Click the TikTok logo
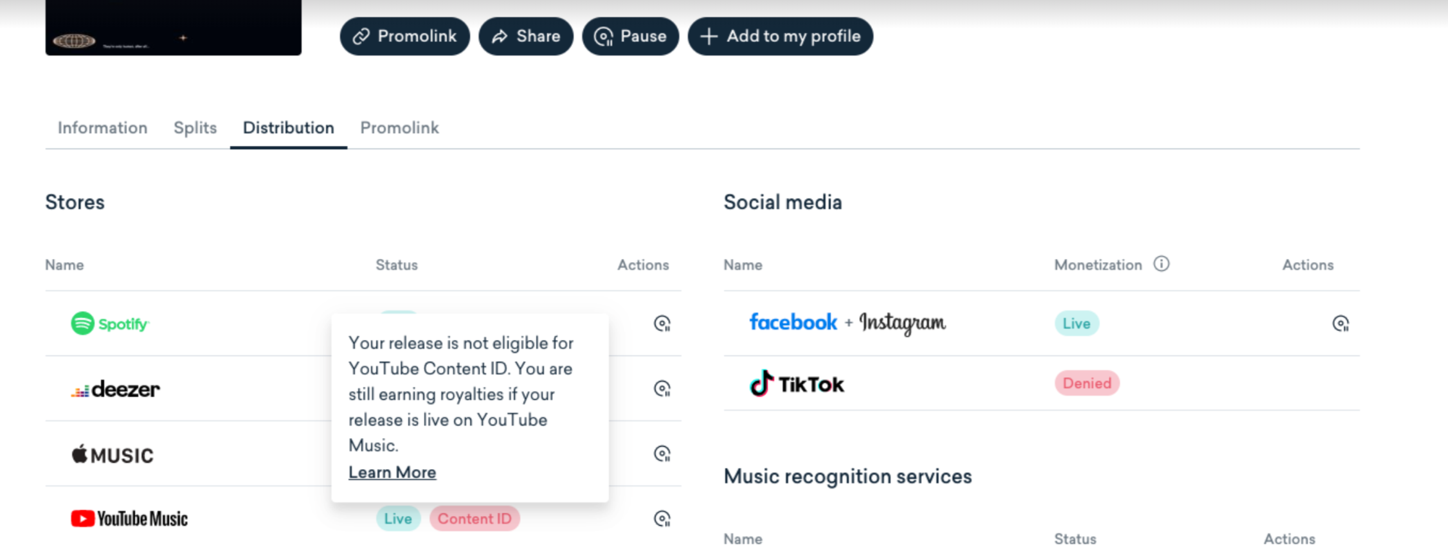The image size is (1448, 550). click(797, 384)
